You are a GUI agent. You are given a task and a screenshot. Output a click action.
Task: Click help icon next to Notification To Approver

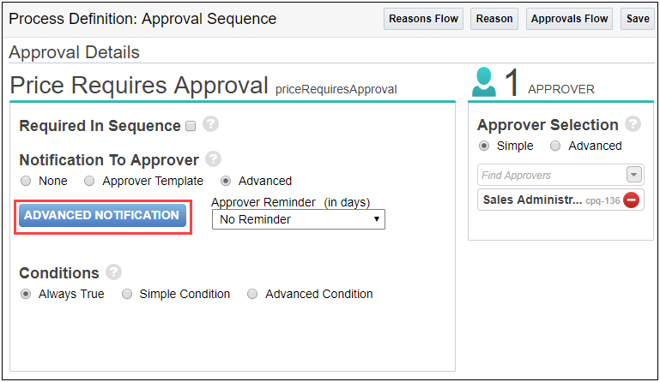click(213, 158)
